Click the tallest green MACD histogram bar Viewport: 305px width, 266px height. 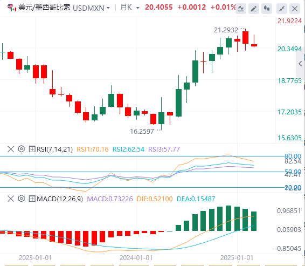click(228, 219)
